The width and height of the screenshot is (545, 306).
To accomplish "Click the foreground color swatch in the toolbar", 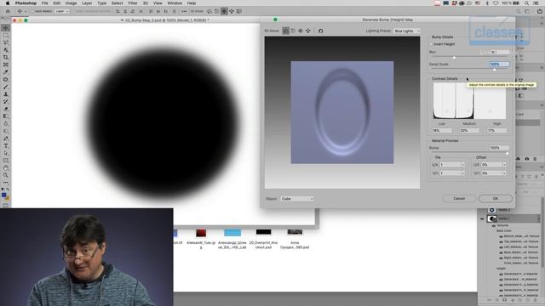I will [x=3, y=195].
